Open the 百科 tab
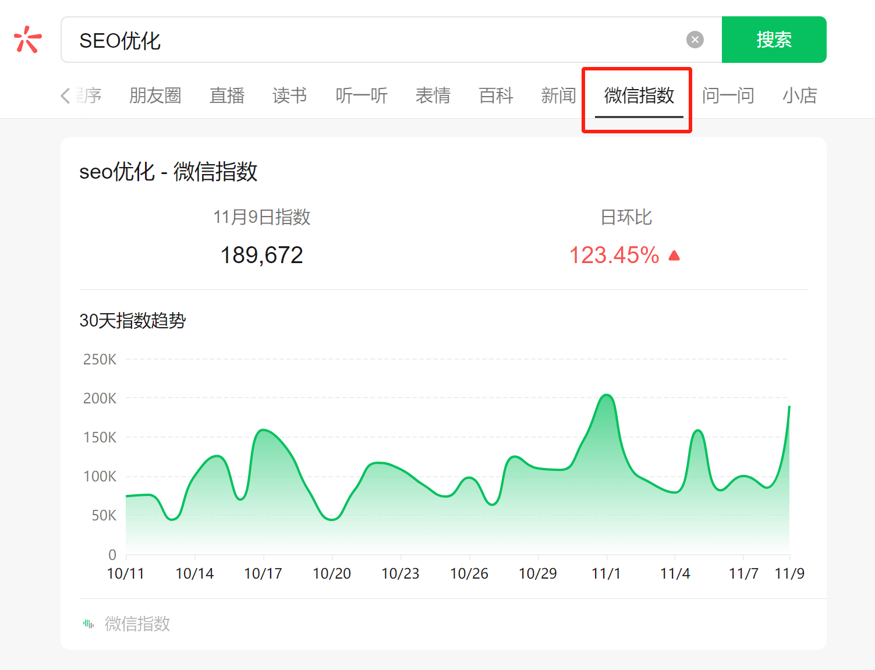This screenshot has height=670, width=875. [495, 95]
